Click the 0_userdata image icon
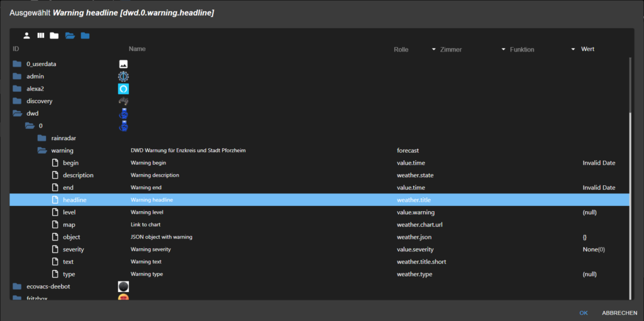This screenshot has height=321, width=644. 123,63
